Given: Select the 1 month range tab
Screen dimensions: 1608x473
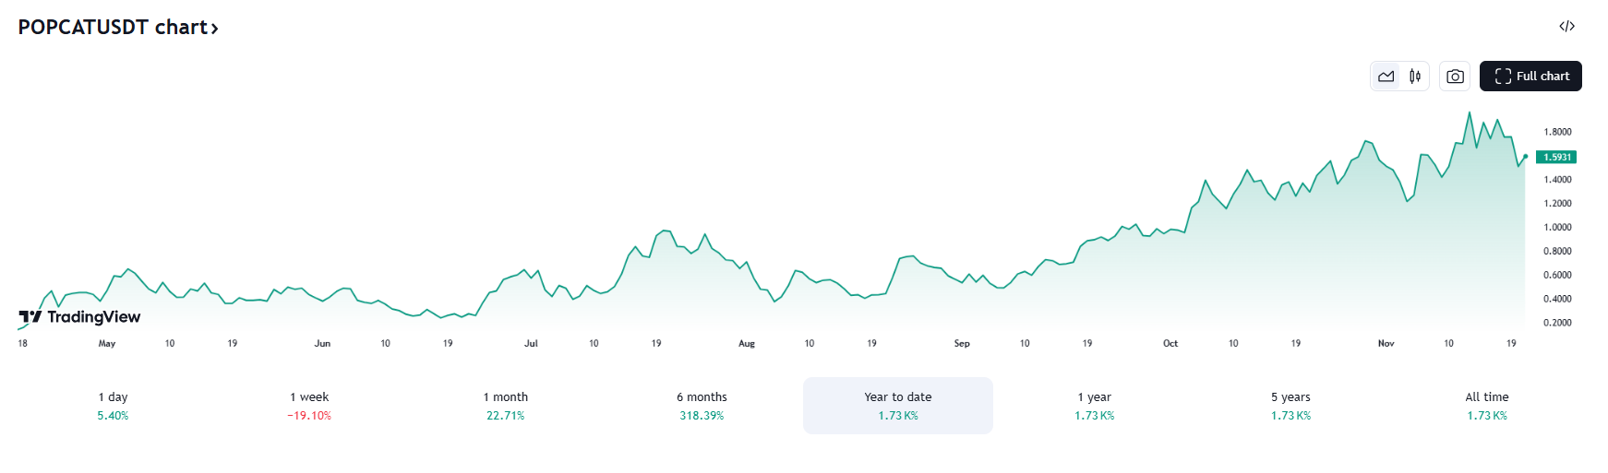Looking at the screenshot, I should click(x=505, y=406).
